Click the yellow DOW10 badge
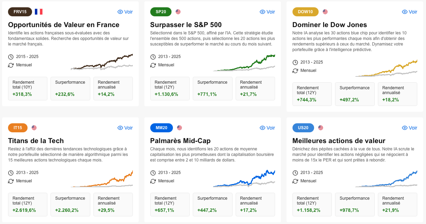Viewport: 426px width, 224px height. pos(305,12)
